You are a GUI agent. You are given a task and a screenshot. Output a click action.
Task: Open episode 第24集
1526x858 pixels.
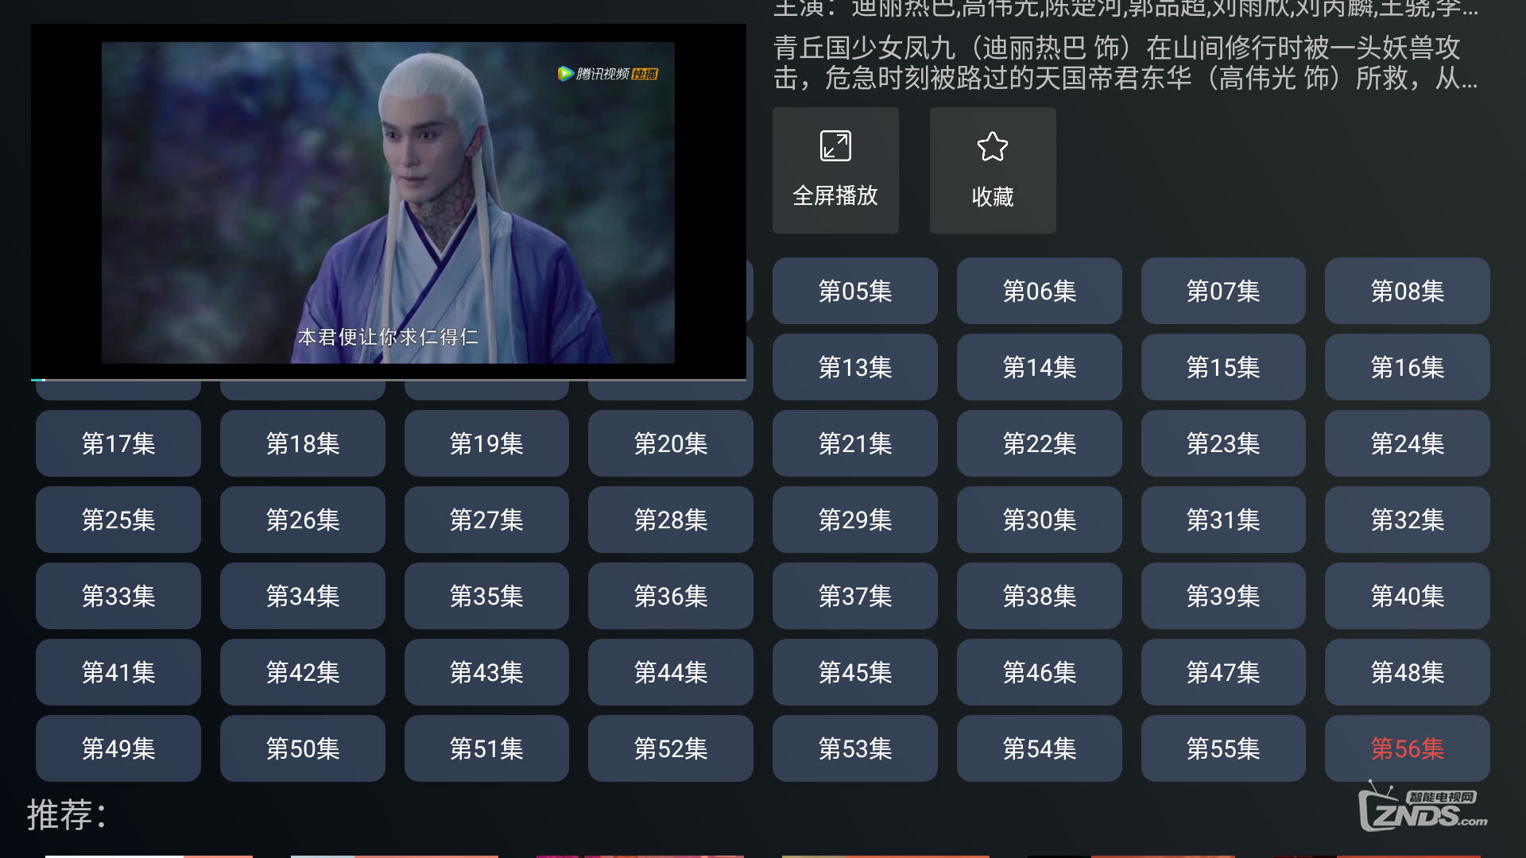point(1408,443)
